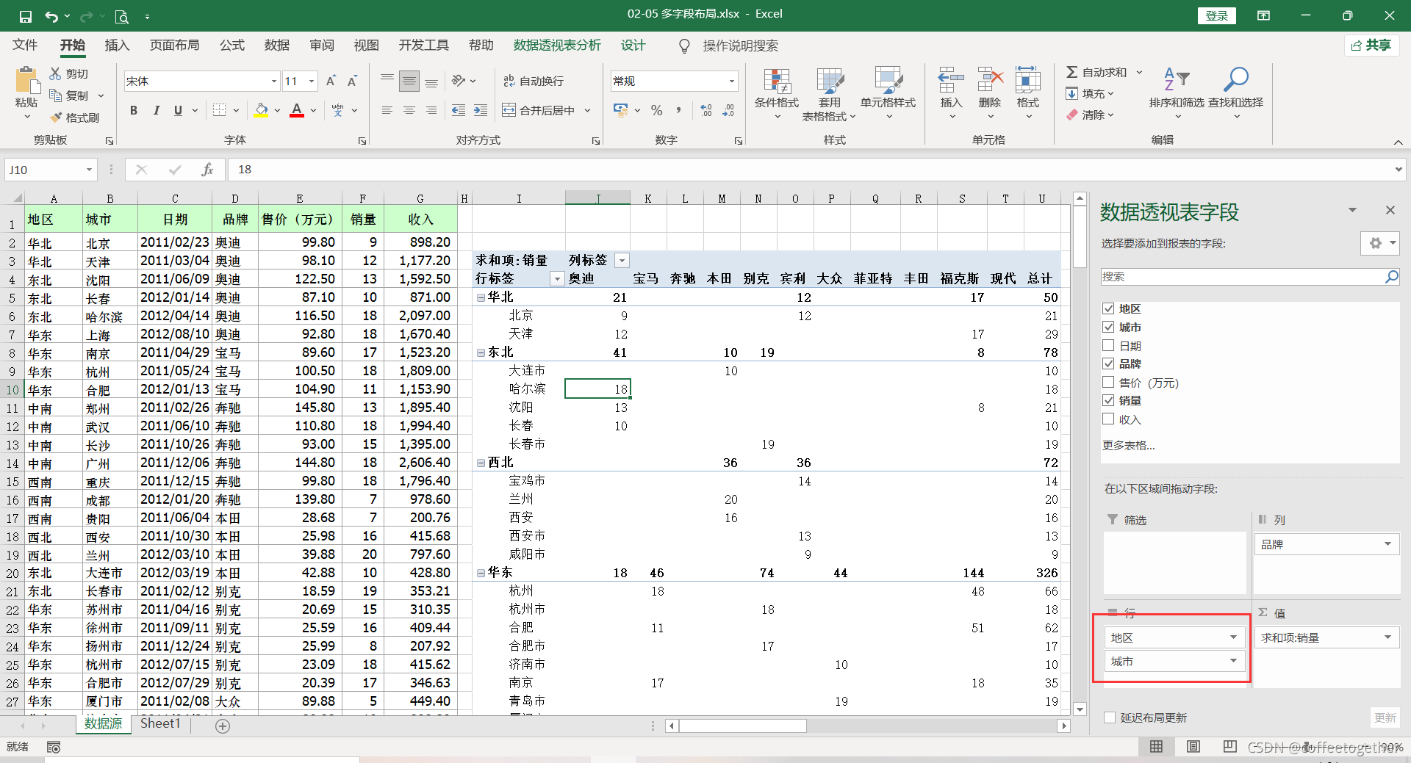Click the font color red A swatch
Viewport: 1411px width, 763px height.
tap(297, 110)
